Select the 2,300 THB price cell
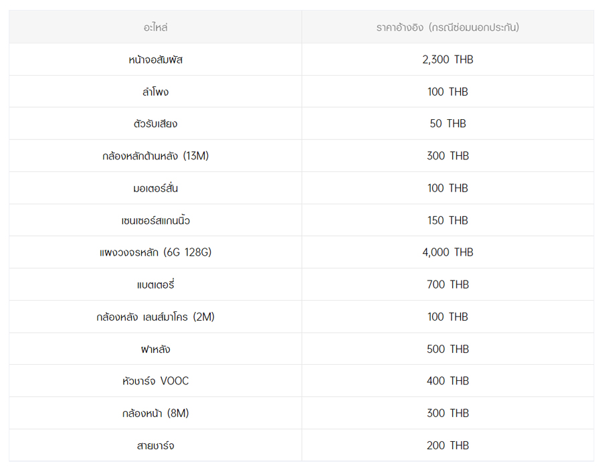602x470 pixels. [447, 60]
